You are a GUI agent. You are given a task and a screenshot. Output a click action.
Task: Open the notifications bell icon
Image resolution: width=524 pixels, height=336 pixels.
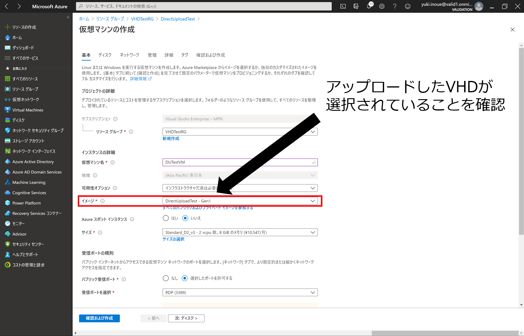tap(369, 6)
